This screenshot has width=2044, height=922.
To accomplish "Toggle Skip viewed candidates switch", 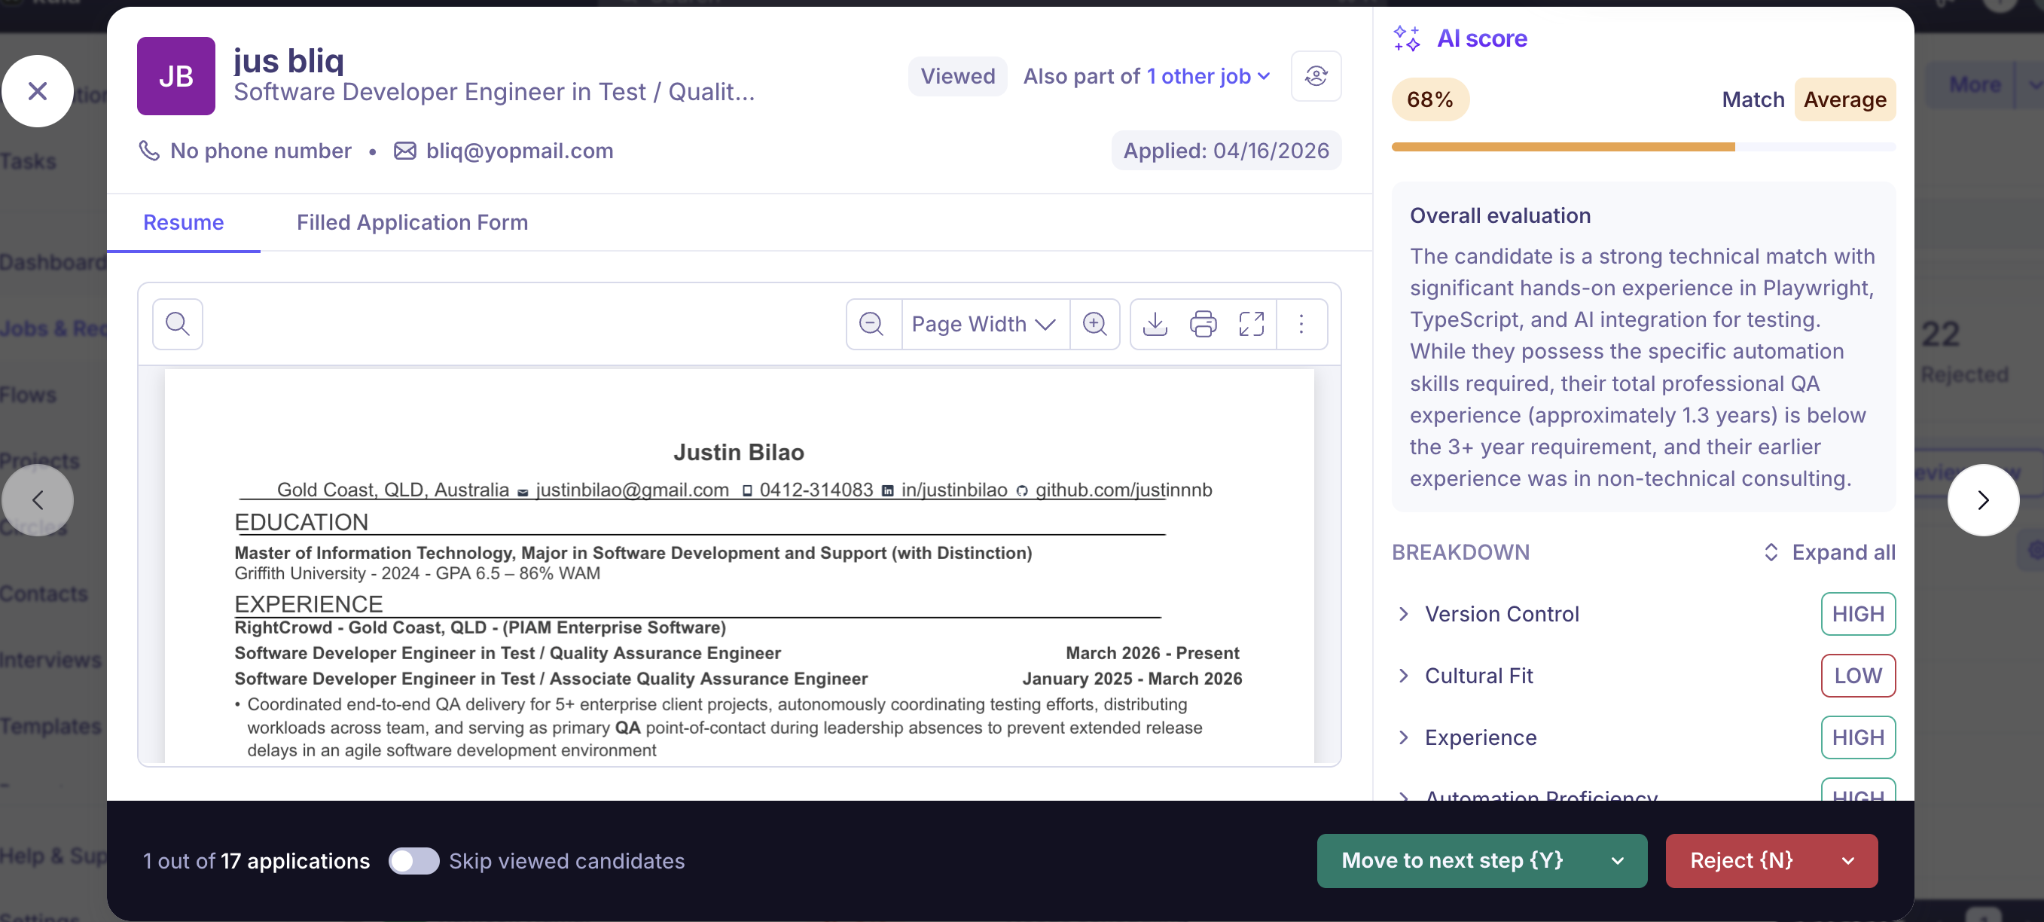I will 413,861.
